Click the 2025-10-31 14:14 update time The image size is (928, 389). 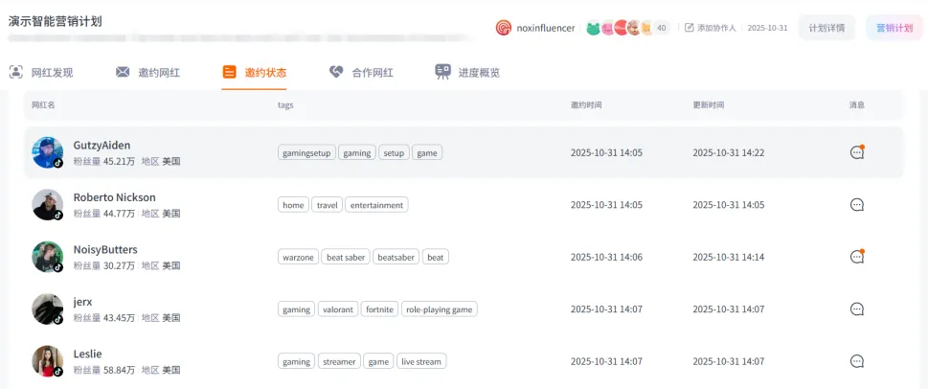729,257
